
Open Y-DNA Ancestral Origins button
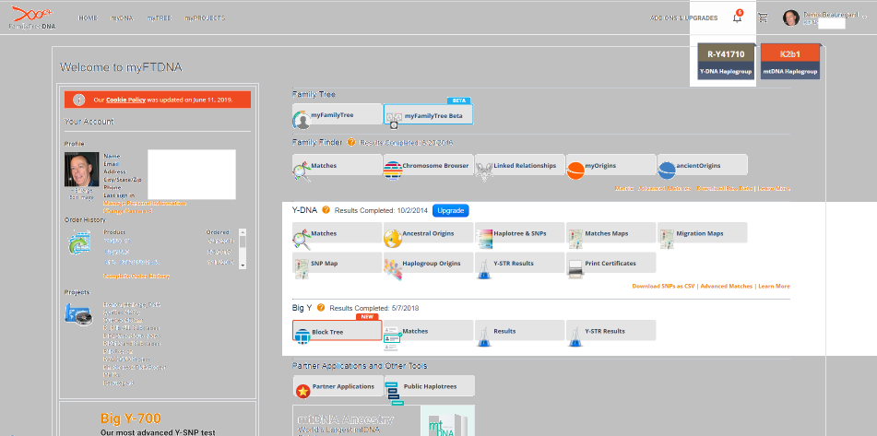click(429, 233)
